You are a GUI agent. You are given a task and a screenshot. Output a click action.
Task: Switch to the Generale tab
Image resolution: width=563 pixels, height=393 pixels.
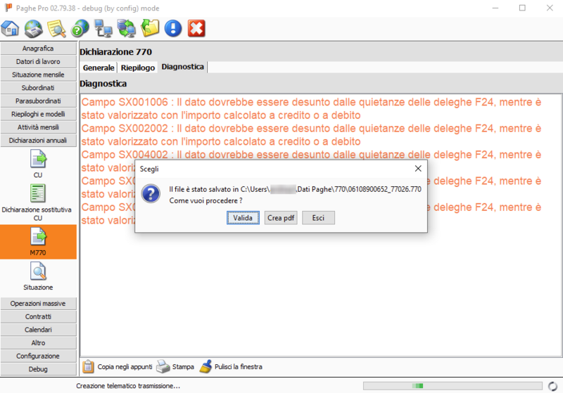pos(99,67)
